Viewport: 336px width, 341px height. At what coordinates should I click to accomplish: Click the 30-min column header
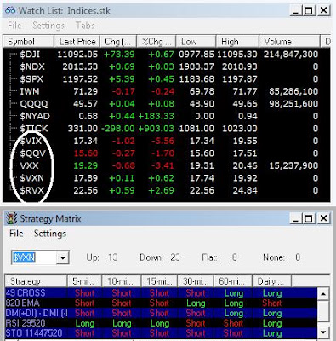pos(196,281)
